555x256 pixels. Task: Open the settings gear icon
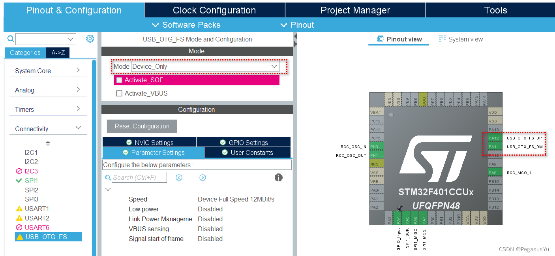coord(90,39)
